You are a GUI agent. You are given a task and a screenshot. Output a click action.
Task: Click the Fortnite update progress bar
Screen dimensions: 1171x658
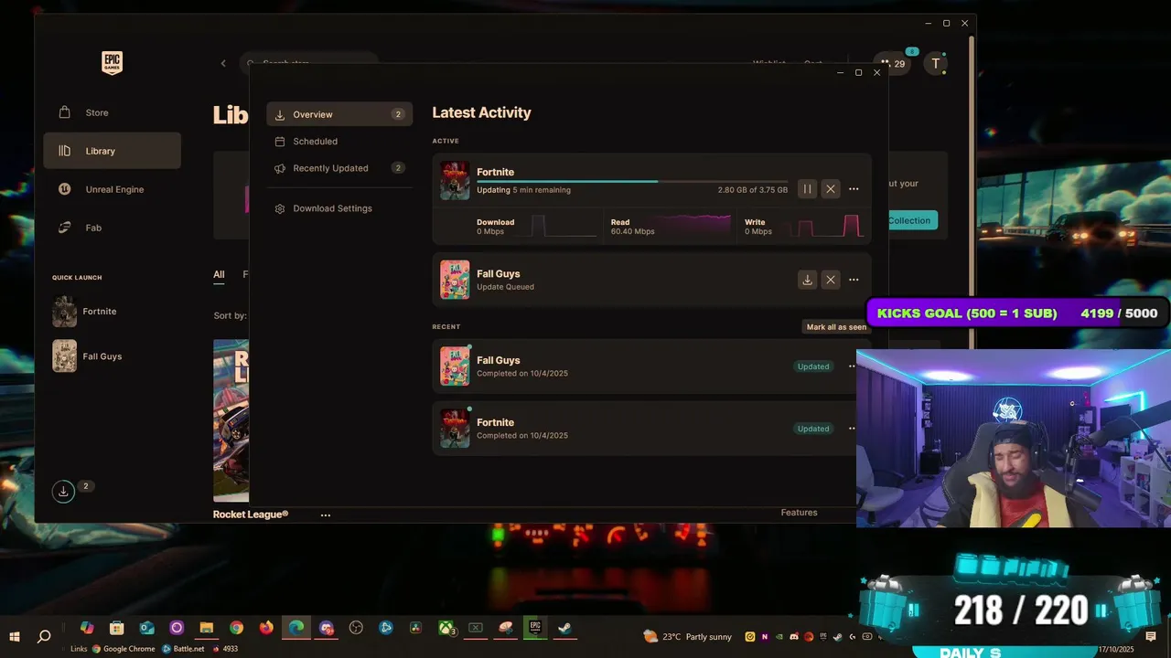click(632, 182)
